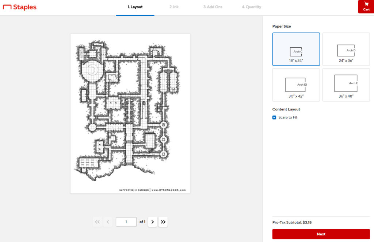
Task: Click the Scale to Fit label
Action: click(x=288, y=118)
